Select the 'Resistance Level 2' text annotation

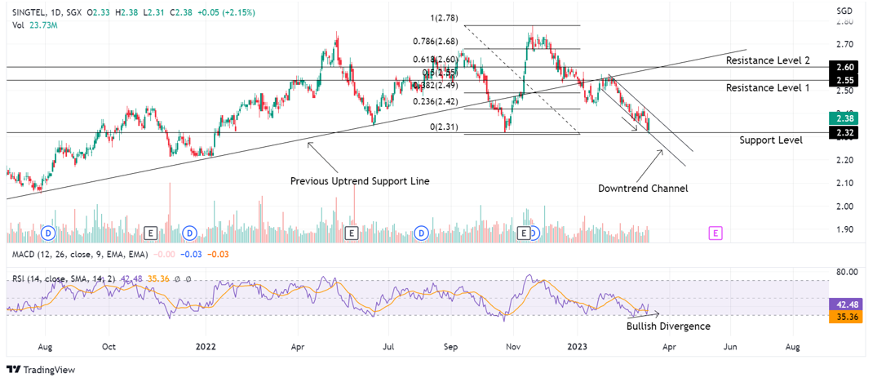768,60
